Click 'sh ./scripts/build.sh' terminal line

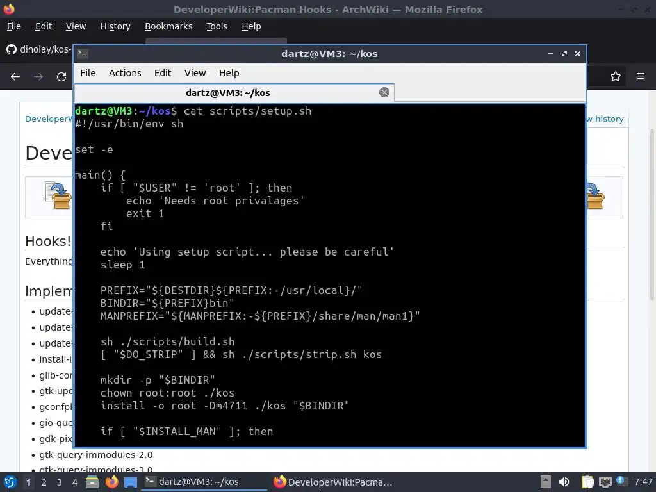coord(167,342)
